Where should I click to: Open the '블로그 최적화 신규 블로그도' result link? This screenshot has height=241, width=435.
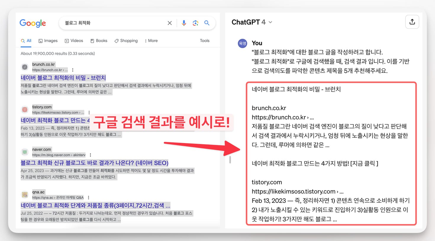(94, 163)
